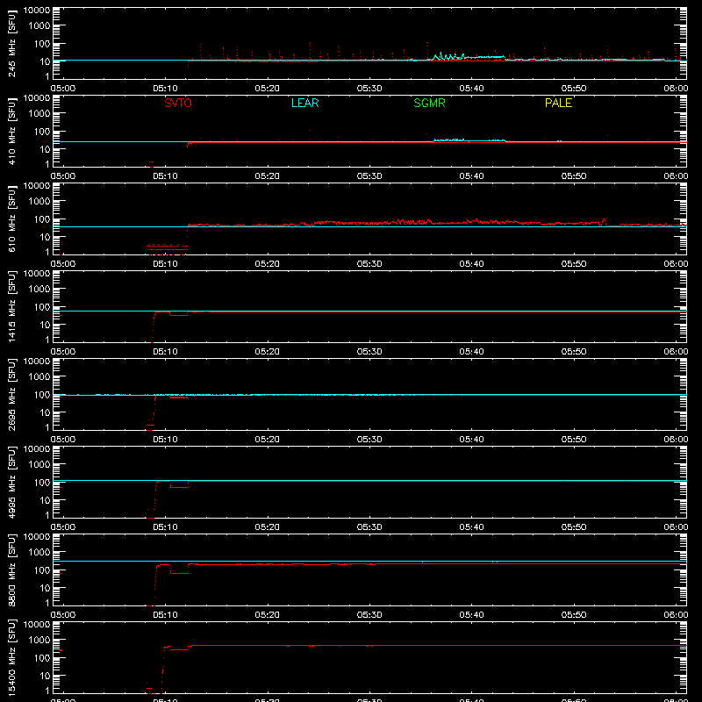Click the 10 tick on 1415 MHz axis
702x702 pixels.
coord(45,325)
